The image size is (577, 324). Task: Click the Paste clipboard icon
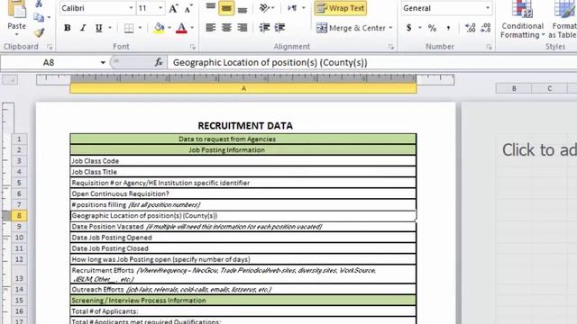point(17,9)
